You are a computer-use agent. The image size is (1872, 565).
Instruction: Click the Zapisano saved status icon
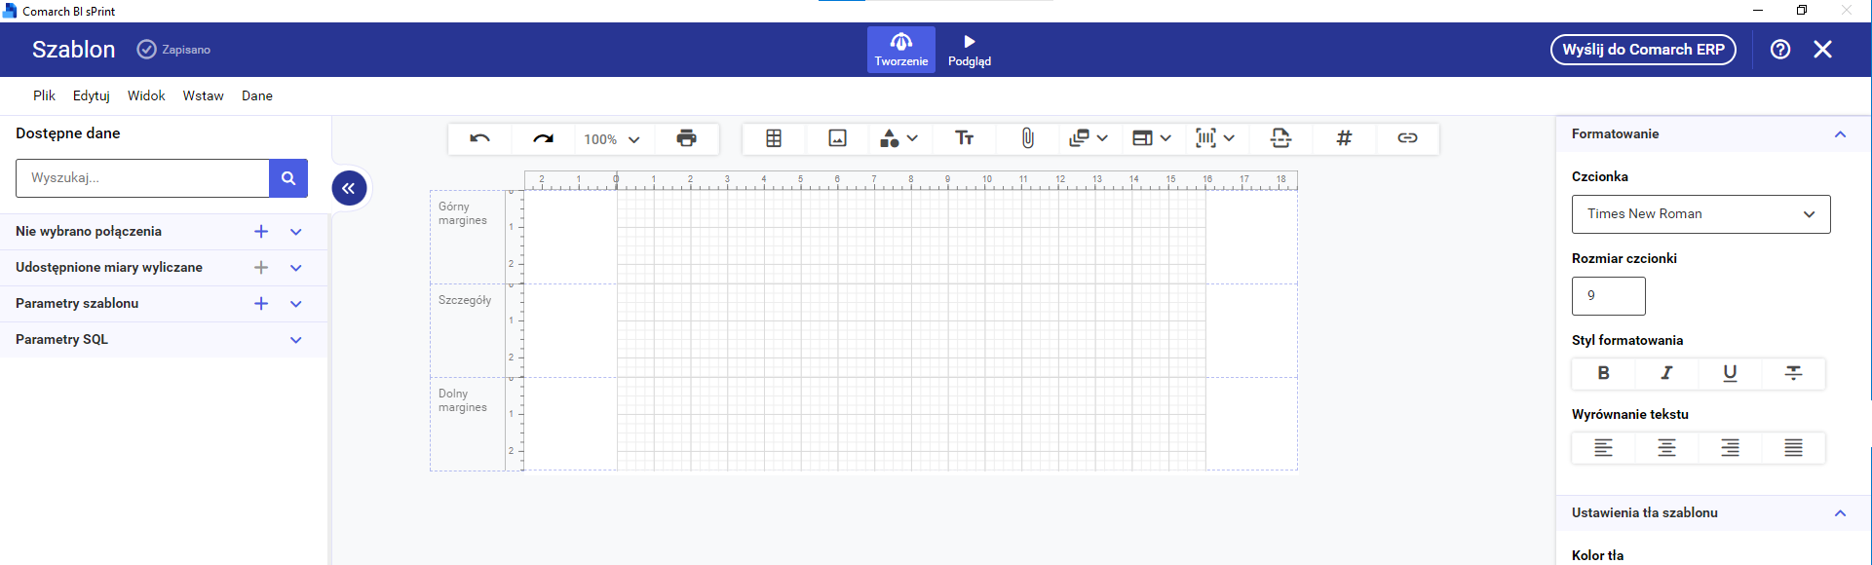pyautogui.click(x=146, y=50)
